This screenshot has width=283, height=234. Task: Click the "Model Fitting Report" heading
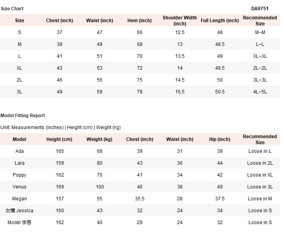[23, 116]
